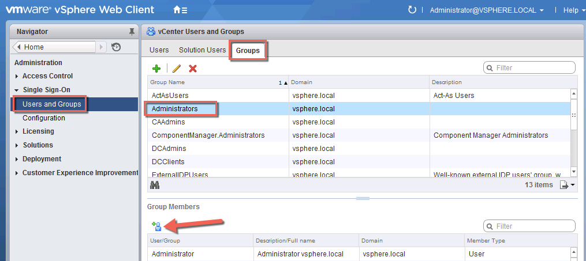586x261 pixels.
Task: Click the binoculars find icon
Action: coord(155,185)
